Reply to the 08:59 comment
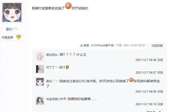169x112 pixels. 160,91
